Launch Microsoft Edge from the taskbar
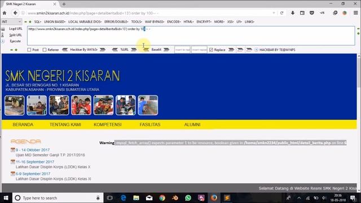Screen dimensions: 361x203 click(124, 198)
